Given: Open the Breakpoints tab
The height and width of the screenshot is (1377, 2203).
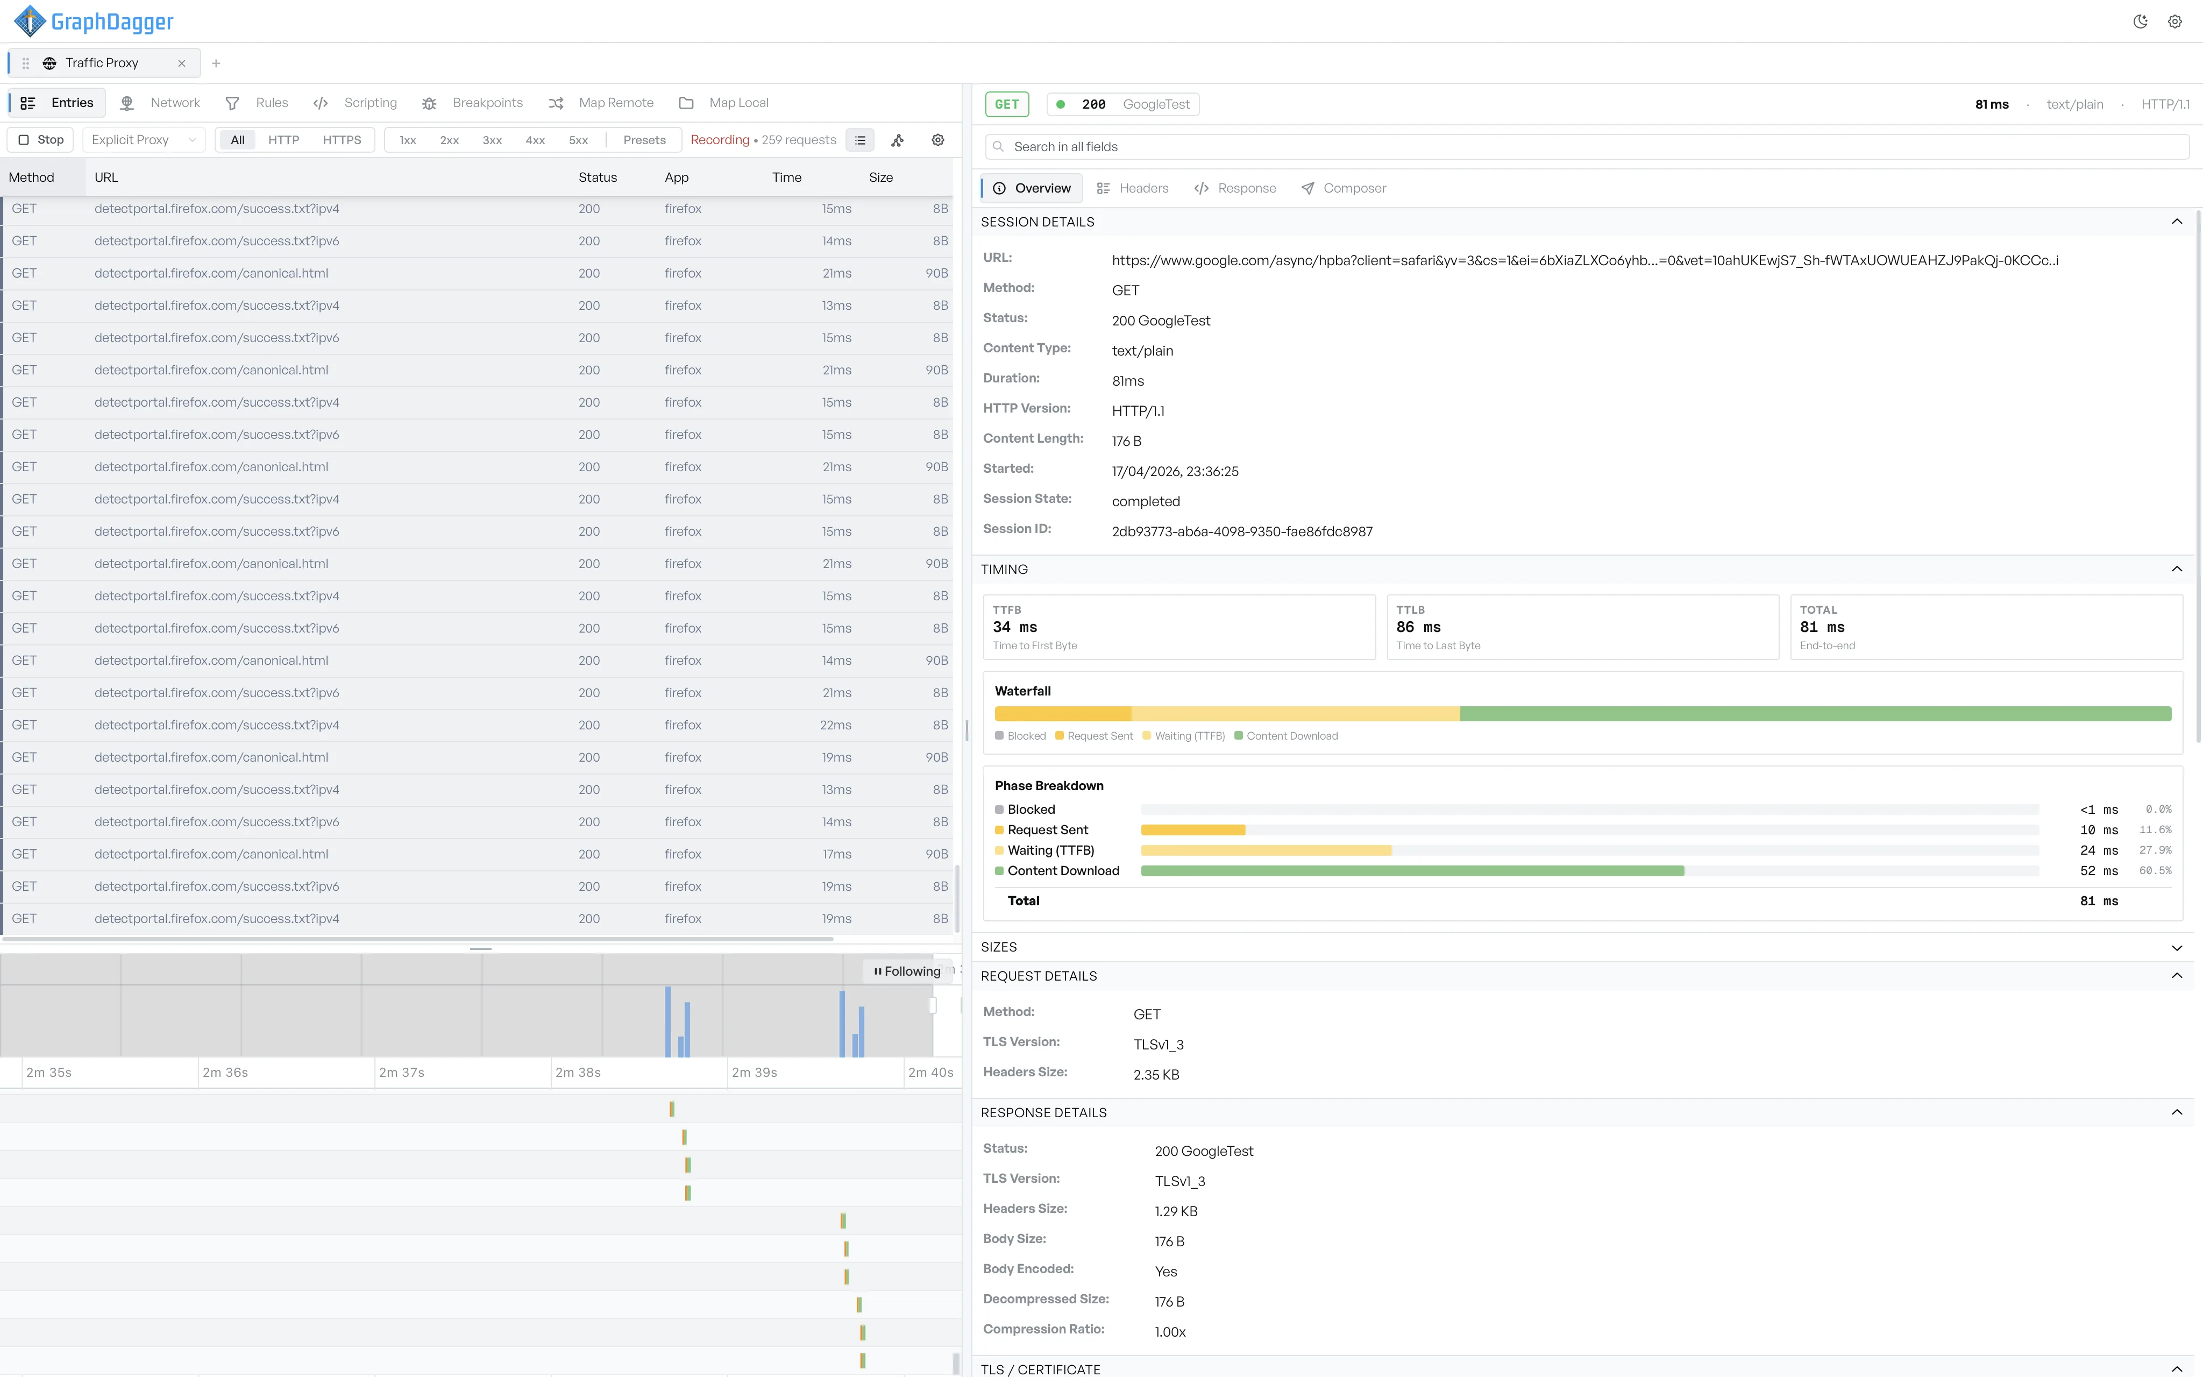Looking at the screenshot, I should (x=472, y=103).
